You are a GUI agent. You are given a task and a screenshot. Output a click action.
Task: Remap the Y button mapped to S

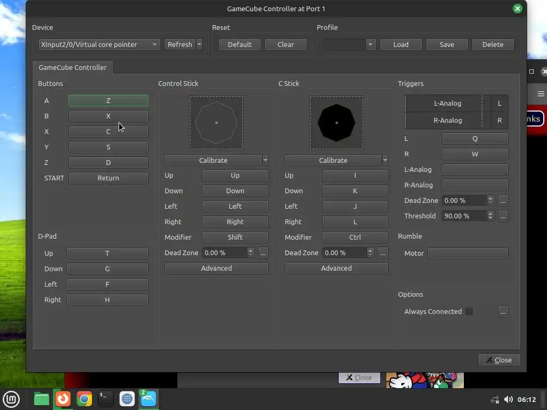108,147
